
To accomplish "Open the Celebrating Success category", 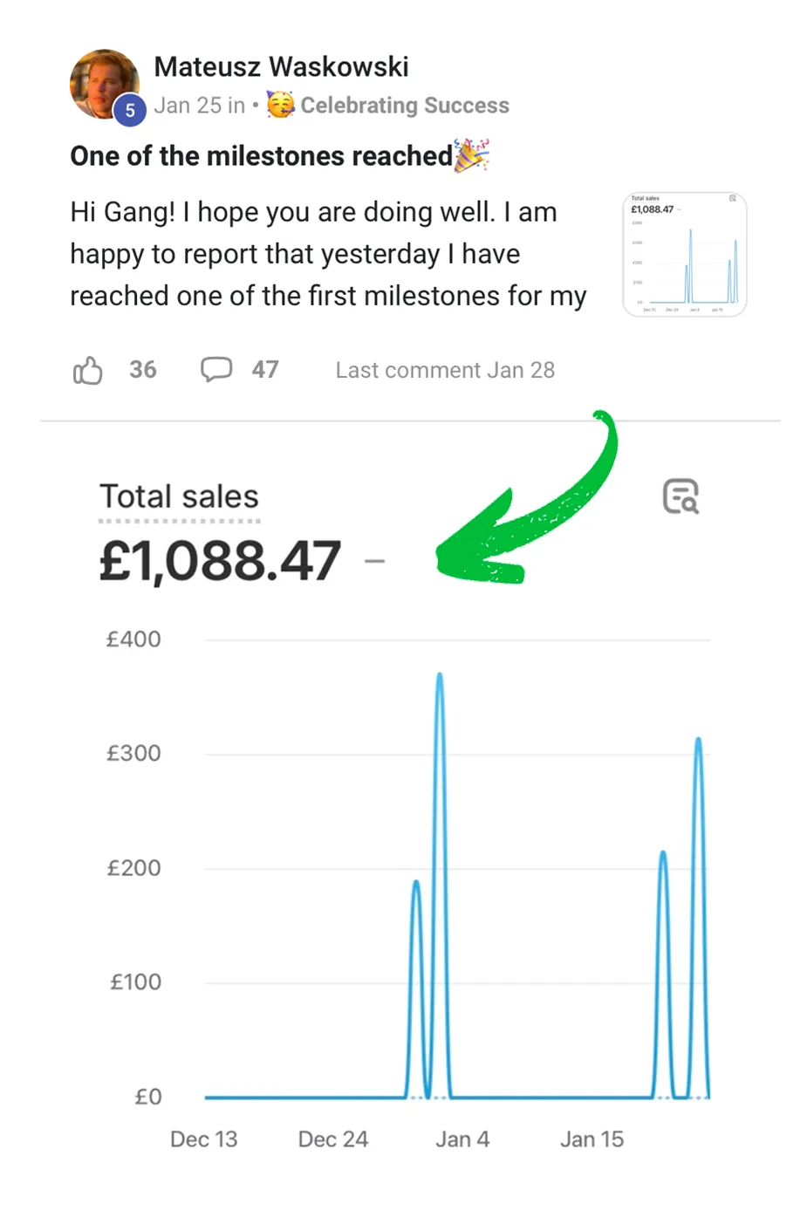I will point(405,106).
